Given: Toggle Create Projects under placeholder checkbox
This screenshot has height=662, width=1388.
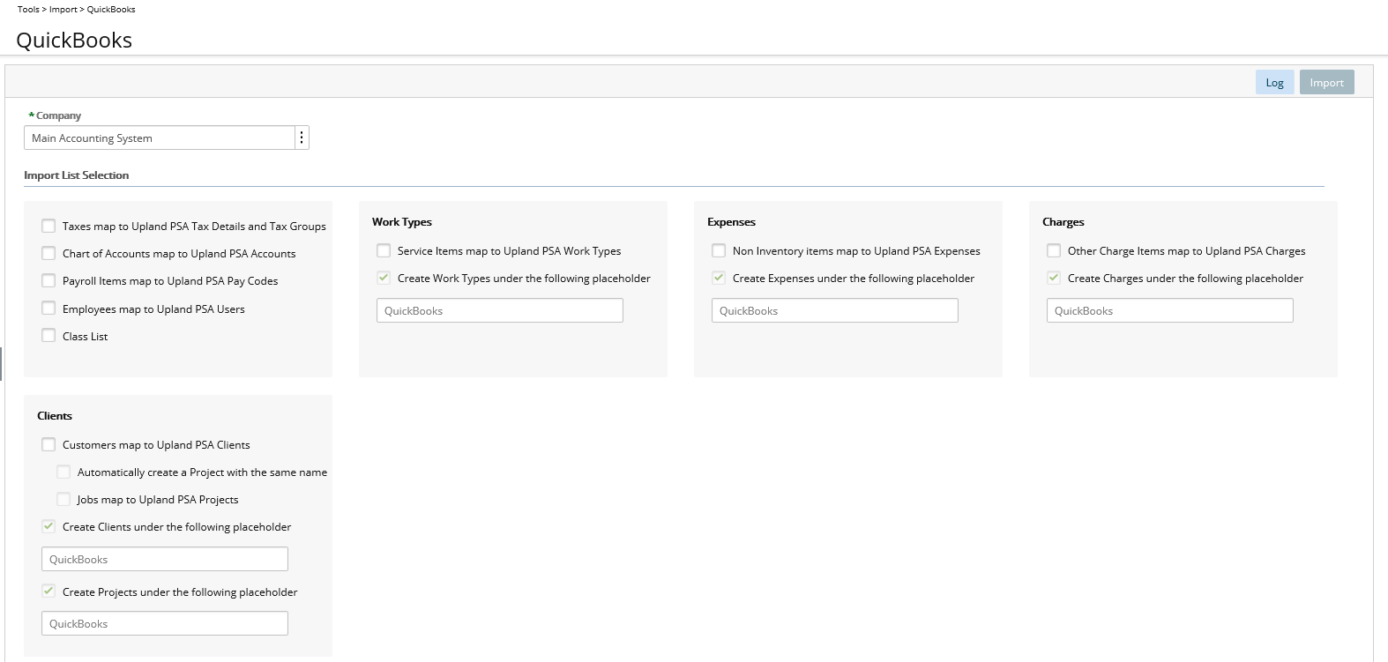Looking at the screenshot, I should pos(49,591).
